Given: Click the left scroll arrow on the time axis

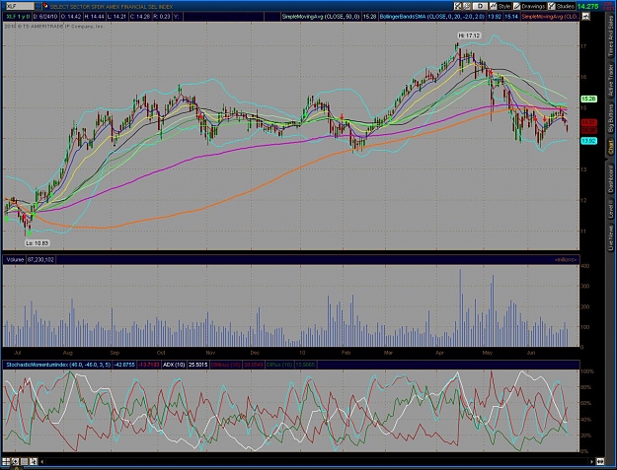Looking at the screenshot, I should tap(42, 462).
